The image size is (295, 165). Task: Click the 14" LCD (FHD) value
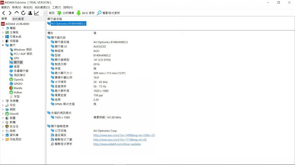pyautogui.click(x=102, y=60)
